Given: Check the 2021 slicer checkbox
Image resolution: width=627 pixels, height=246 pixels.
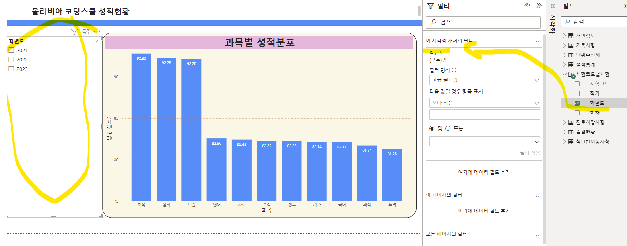Looking at the screenshot, I should click(11, 50).
